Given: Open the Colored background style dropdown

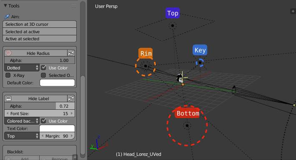Looking at the screenshot, I should click(x=22, y=121).
